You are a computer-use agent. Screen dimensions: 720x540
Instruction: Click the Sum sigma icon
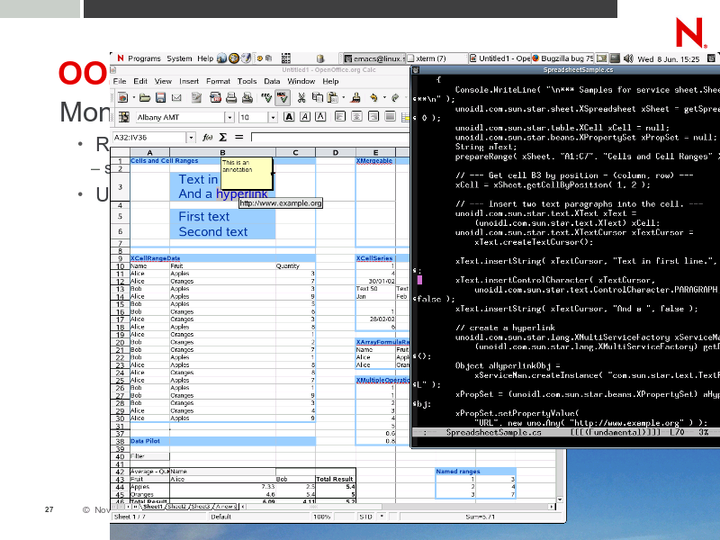[223, 138]
